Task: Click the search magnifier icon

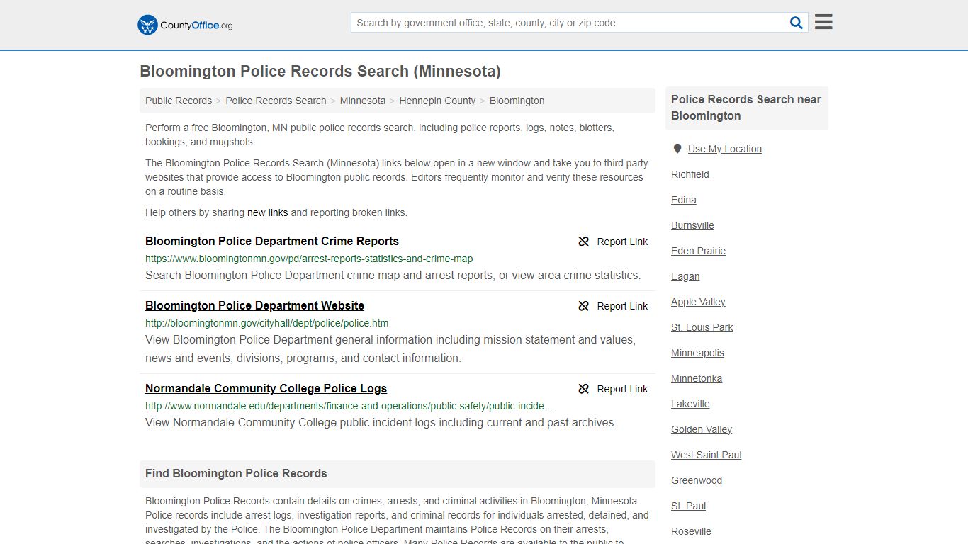Action: coord(797,23)
